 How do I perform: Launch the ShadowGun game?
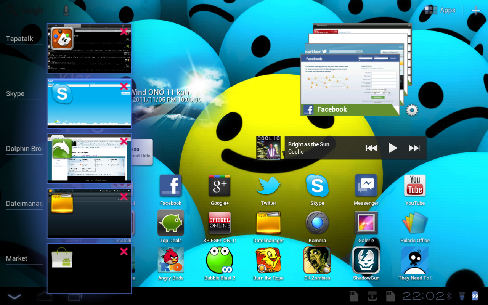tap(366, 260)
